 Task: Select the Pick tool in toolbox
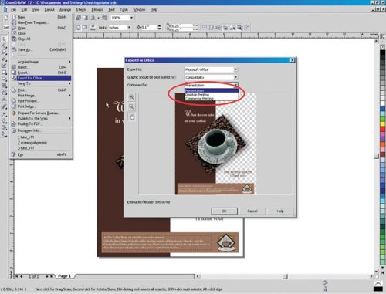(4, 39)
